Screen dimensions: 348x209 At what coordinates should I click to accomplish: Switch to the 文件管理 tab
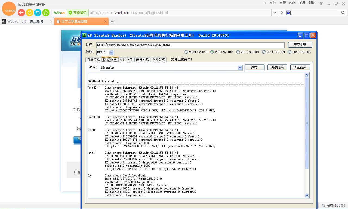click(x=159, y=60)
